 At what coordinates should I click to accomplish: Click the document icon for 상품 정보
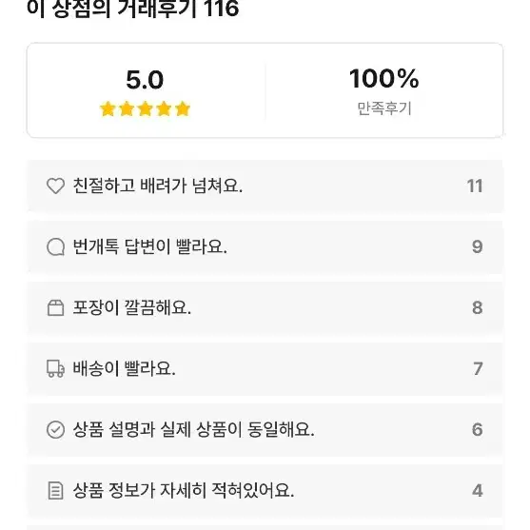click(x=55, y=490)
